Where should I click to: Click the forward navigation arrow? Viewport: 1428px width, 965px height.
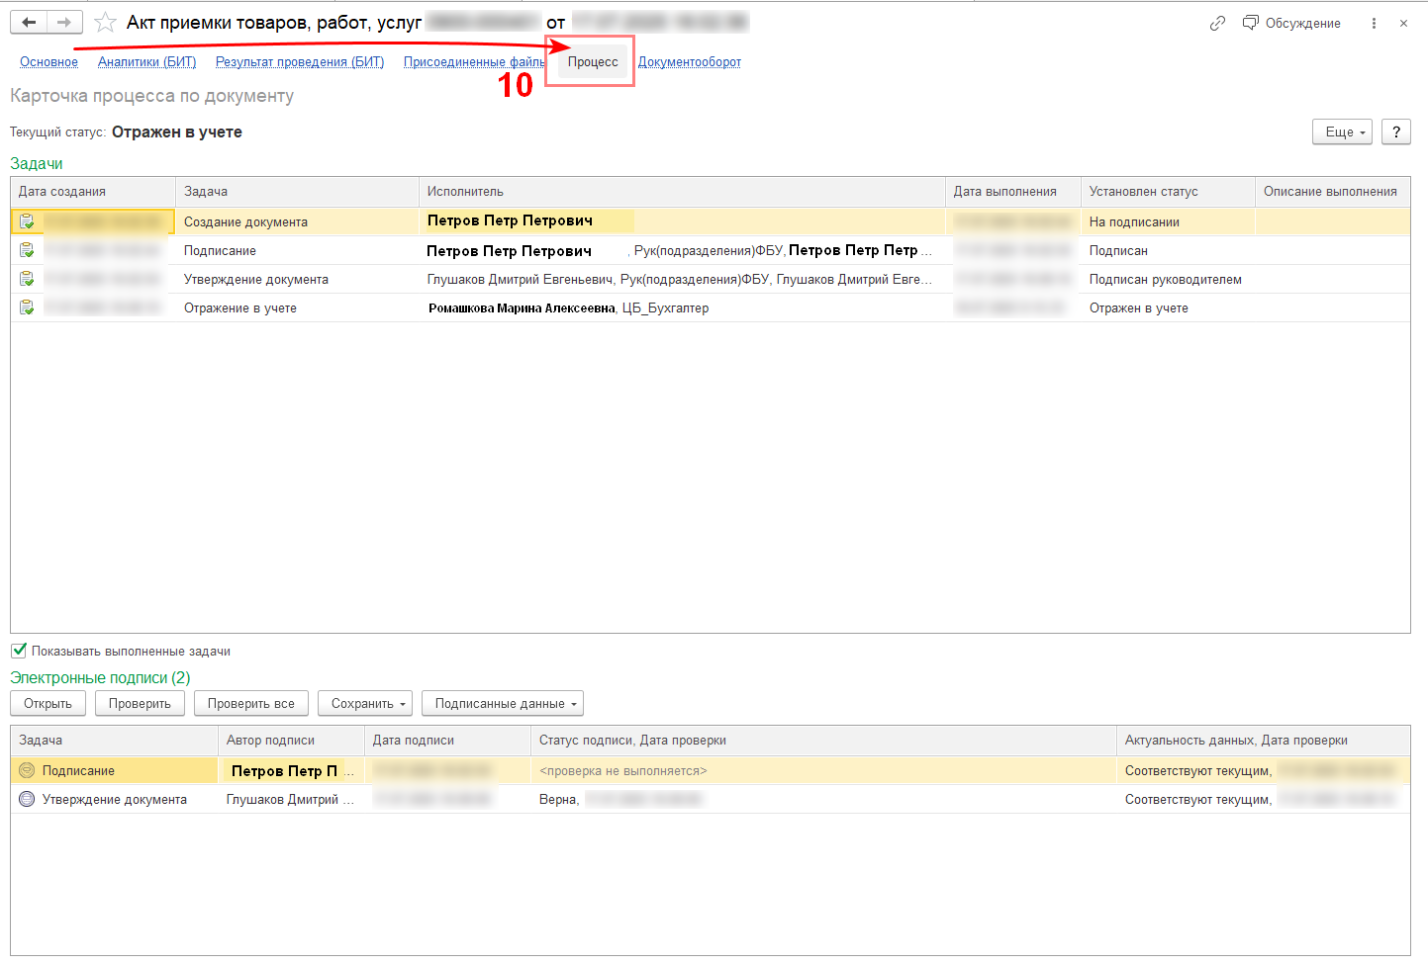pos(64,23)
